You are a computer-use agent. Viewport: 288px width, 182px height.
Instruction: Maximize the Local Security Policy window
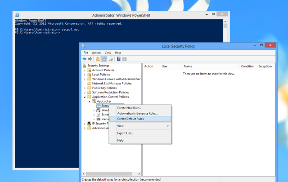point(261,45)
